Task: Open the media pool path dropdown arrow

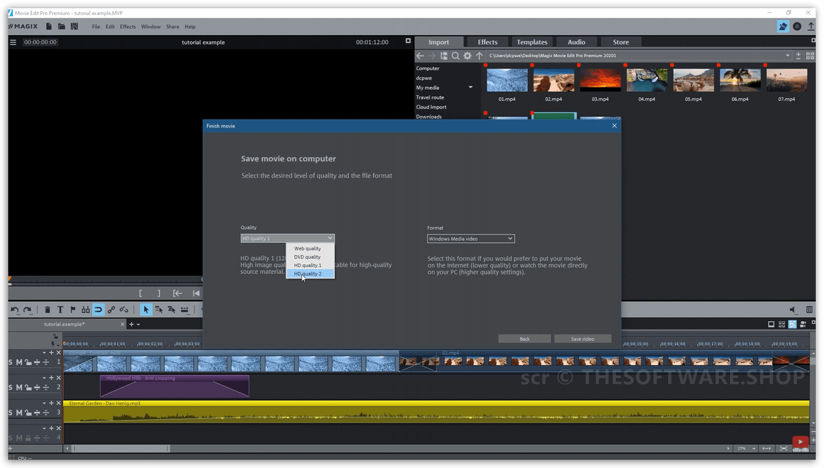Action: click(x=788, y=56)
